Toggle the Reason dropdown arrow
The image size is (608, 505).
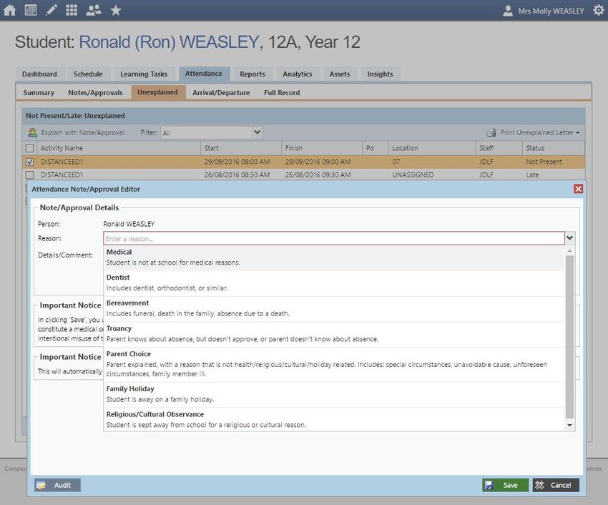569,238
